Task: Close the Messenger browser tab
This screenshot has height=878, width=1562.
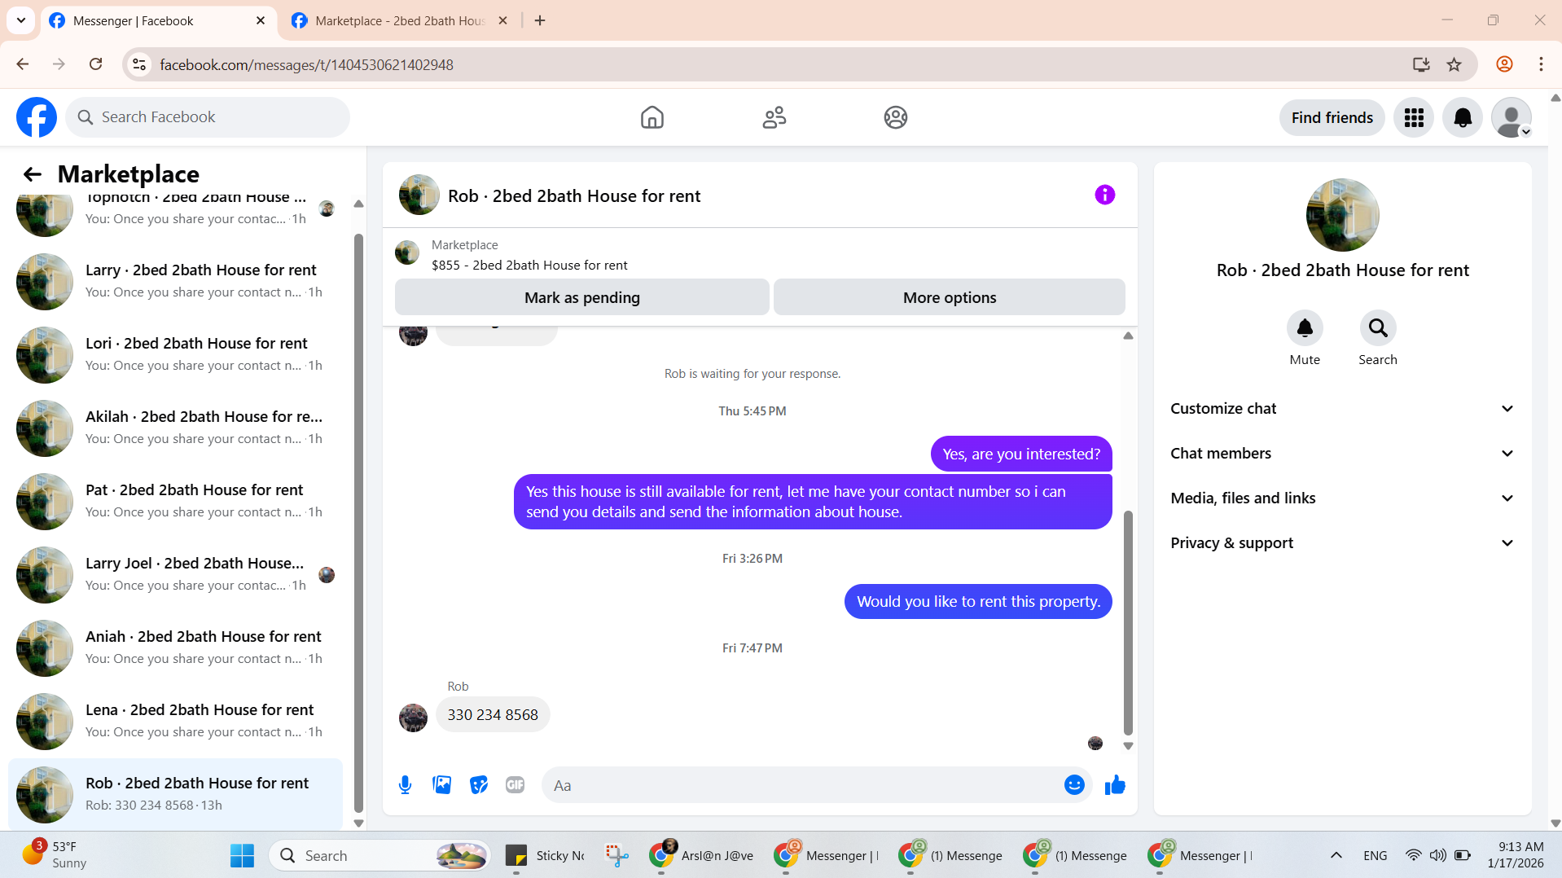Action: [x=261, y=21]
